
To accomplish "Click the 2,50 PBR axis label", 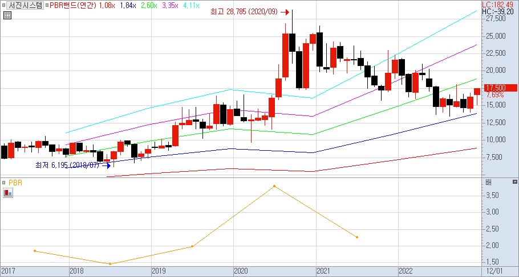I will [x=493, y=229].
